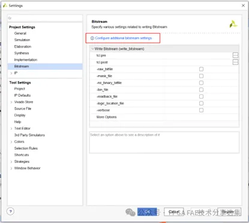The image size is (249, 223).
Task: Open Selection Rules settings
Action: (x=26, y=148)
